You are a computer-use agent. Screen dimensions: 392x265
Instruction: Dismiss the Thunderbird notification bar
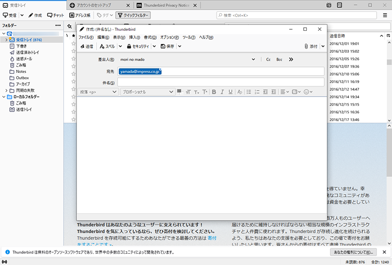point(384,252)
